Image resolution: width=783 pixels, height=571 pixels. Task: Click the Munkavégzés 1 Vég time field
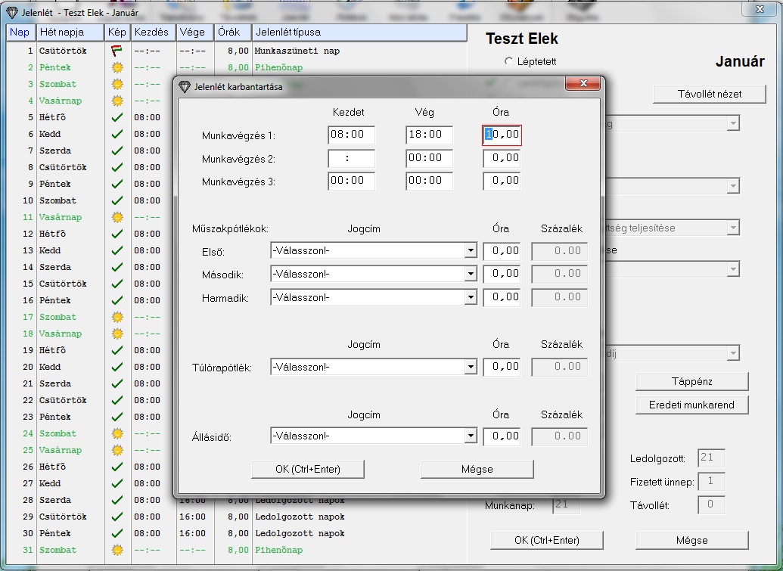(429, 135)
